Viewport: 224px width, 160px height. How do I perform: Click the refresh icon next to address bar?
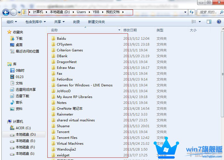(x=192, y=12)
